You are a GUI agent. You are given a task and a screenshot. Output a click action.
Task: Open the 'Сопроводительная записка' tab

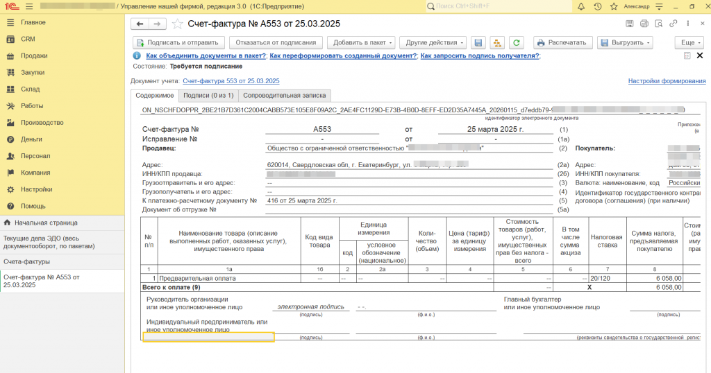pos(284,96)
